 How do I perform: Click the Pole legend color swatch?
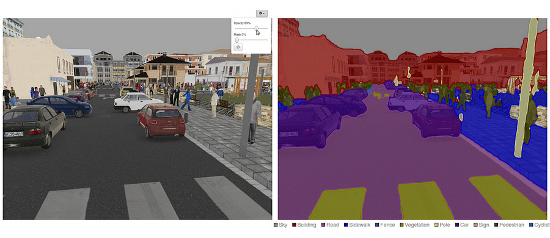[437, 225]
